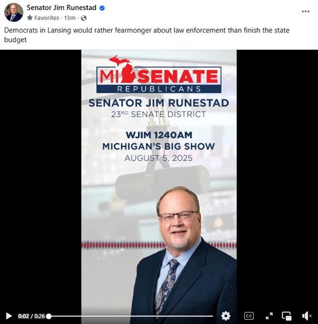The height and width of the screenshot is (324, 318).
Task: Expand video to fullscreen
Action: 269,316
